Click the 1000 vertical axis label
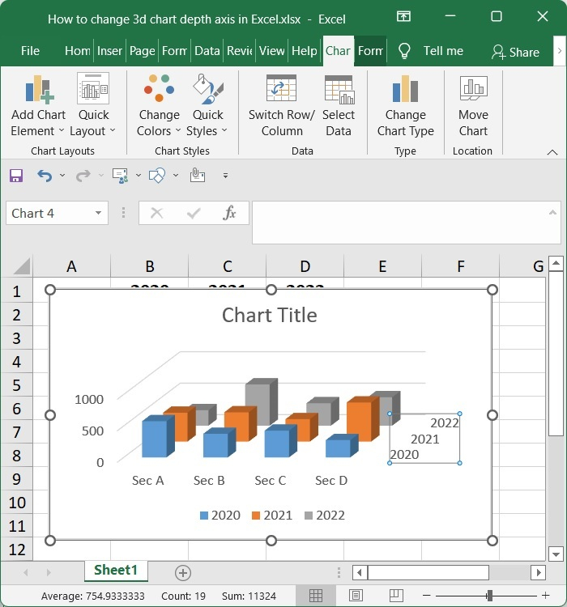This screenshot has width=567, height=607. (x=89, y=399)
